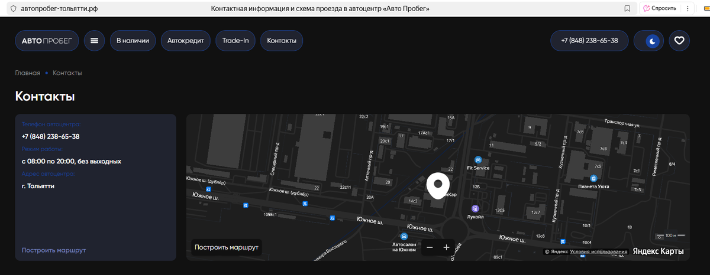This screenshot has height=275, width=710.
Task: Zoom in the map with plus button
Action: (x=446, y=247)
